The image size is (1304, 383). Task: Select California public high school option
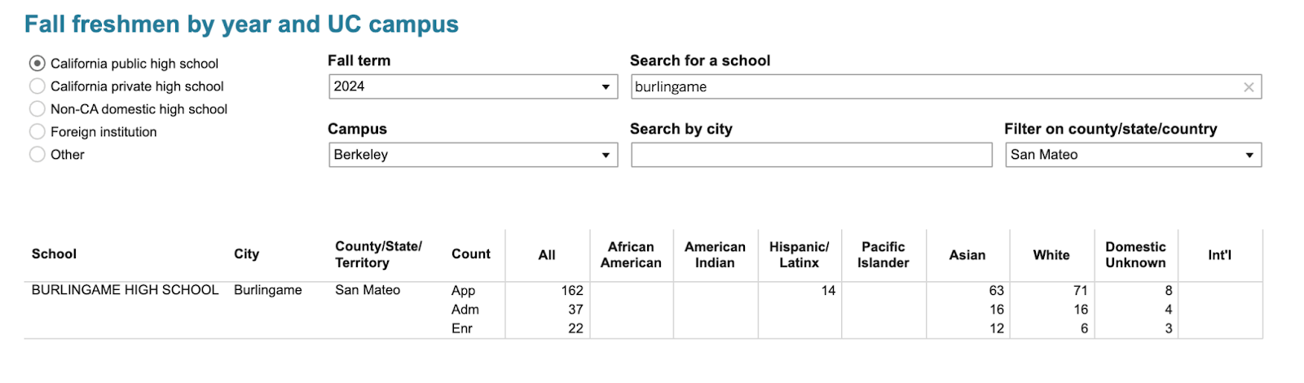point(37,64)
